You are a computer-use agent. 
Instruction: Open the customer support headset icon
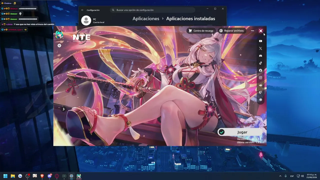coord(260,100)
